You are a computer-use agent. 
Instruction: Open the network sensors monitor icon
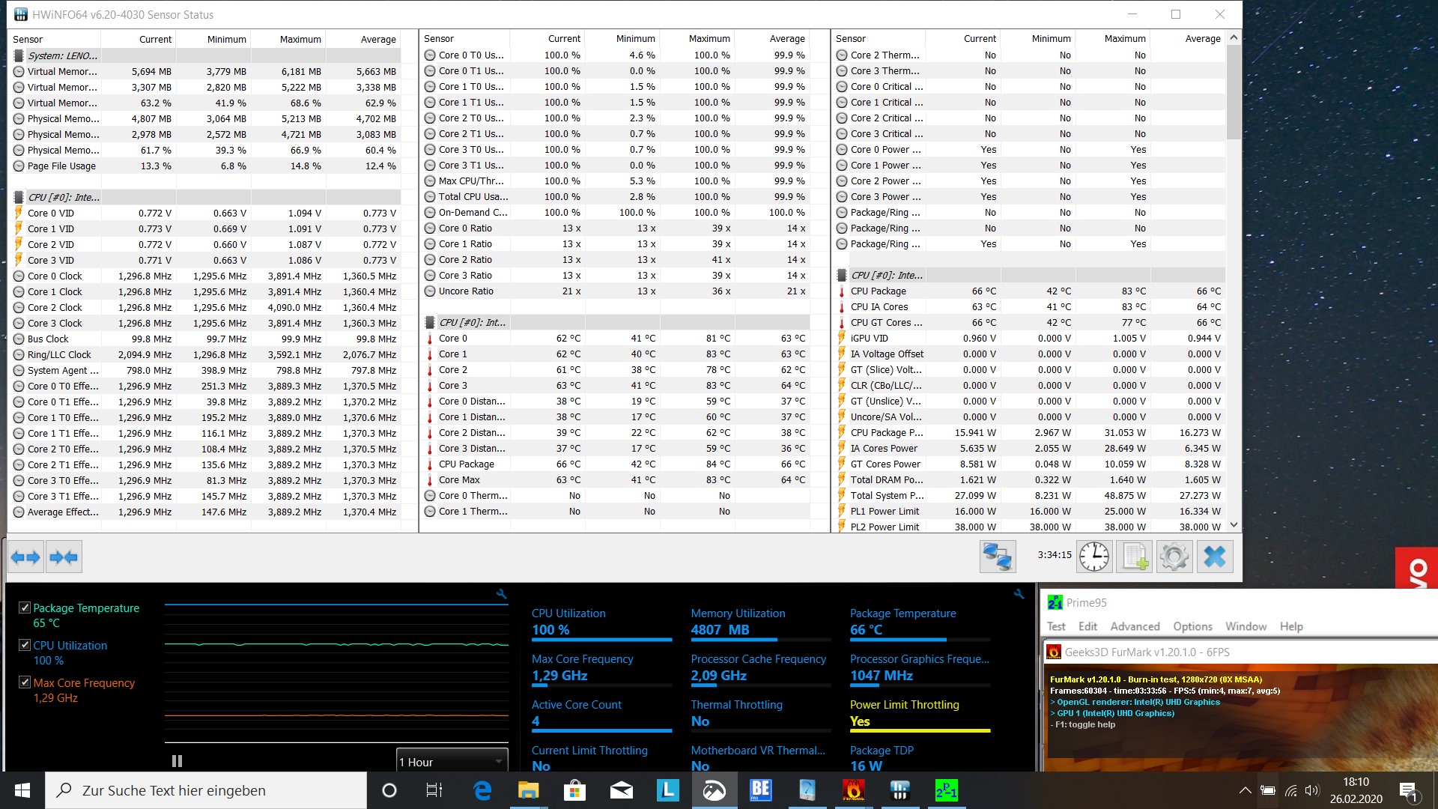[x=998, y=557]
